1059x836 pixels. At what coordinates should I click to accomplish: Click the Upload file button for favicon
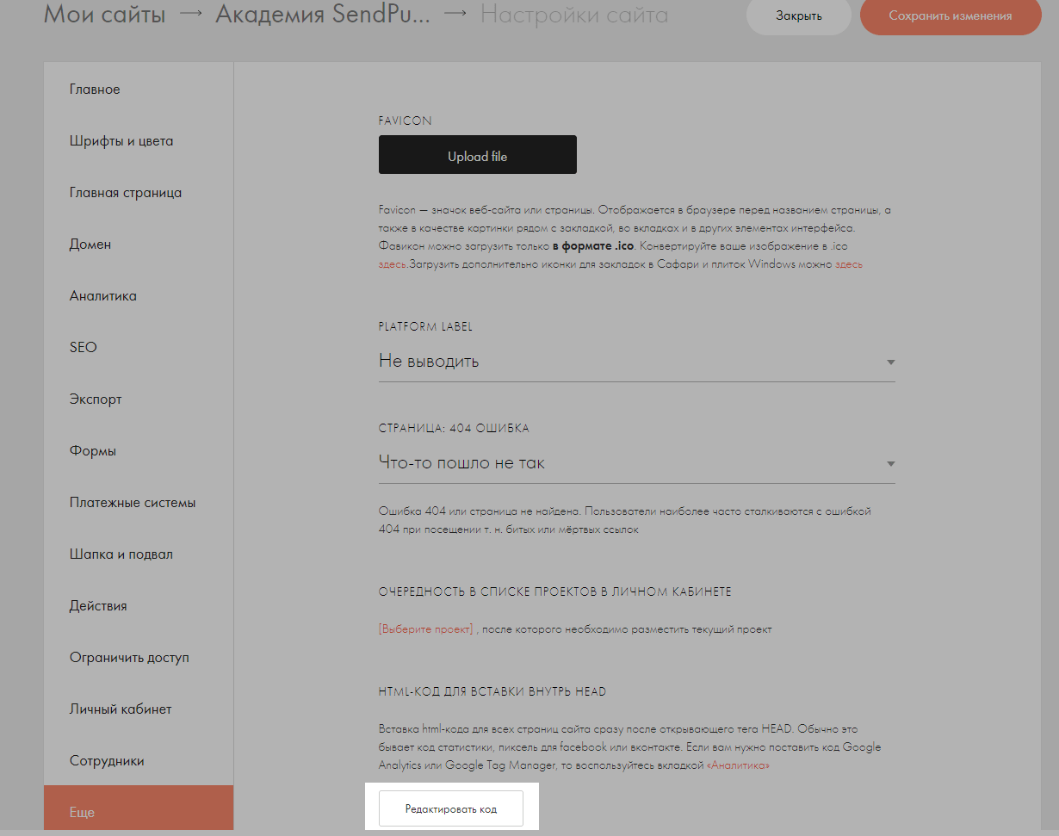click(477, 156)
